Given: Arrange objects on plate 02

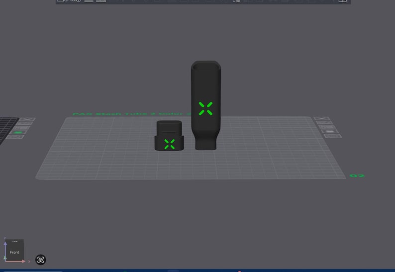Looking at the screenshot, I should click(x=327, y=127).
